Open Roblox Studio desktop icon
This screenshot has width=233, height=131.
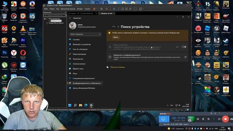207,30
